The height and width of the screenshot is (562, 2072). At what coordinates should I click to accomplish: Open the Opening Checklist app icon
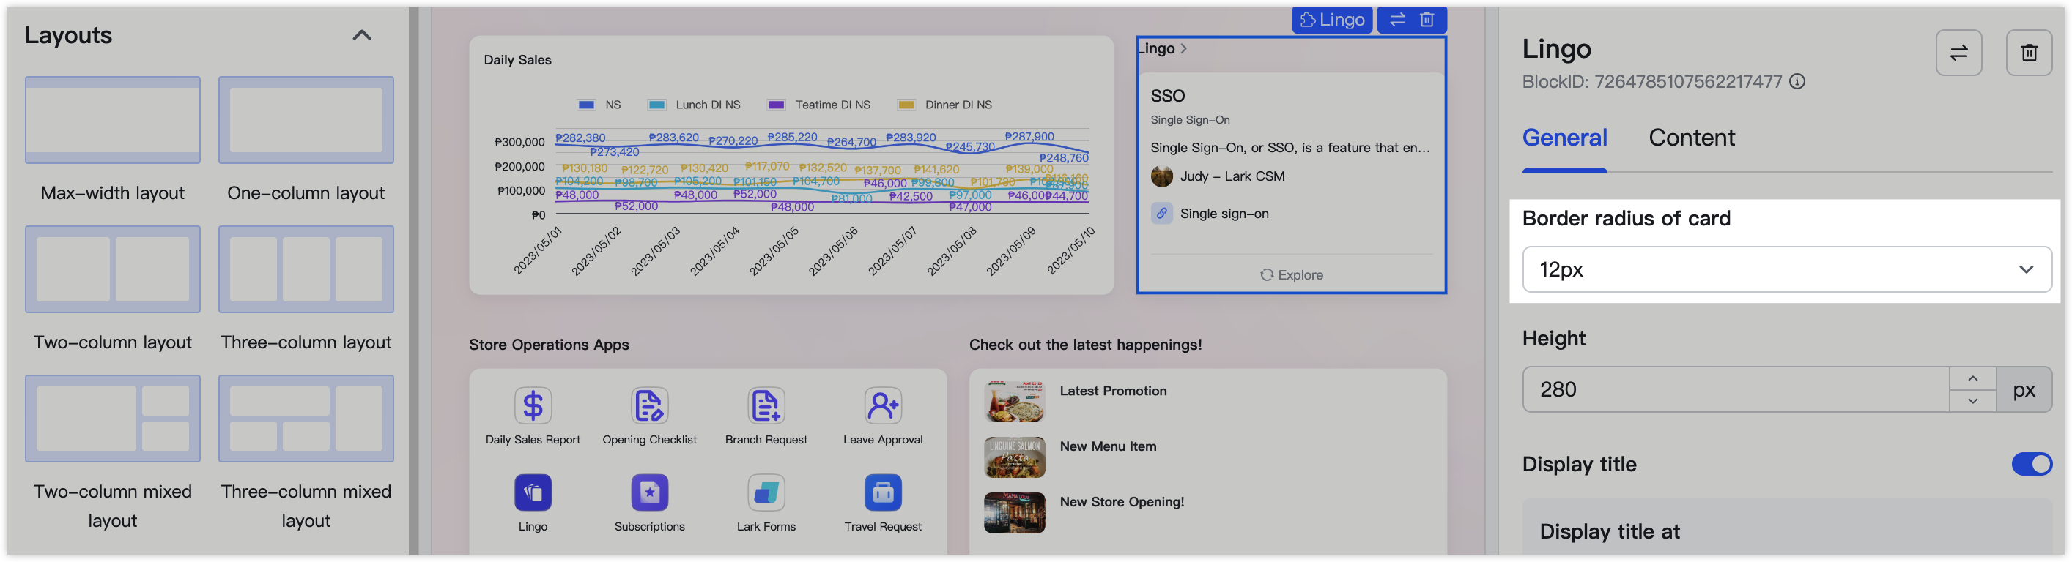[x=649, y=406]
